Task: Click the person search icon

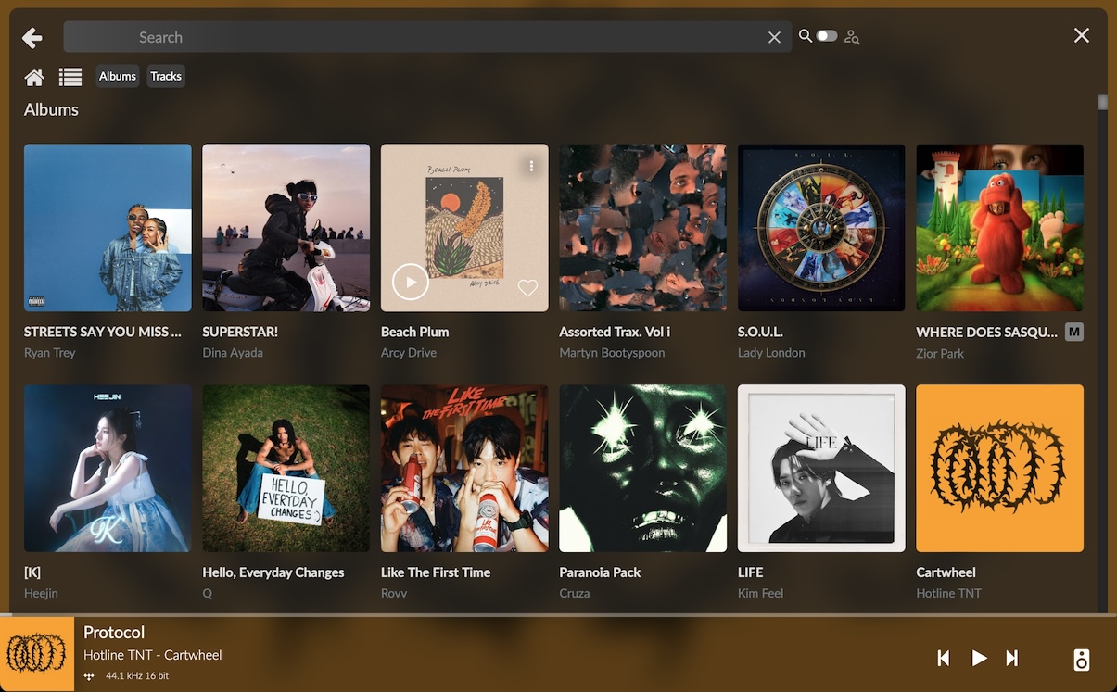Action: point(852,37)
